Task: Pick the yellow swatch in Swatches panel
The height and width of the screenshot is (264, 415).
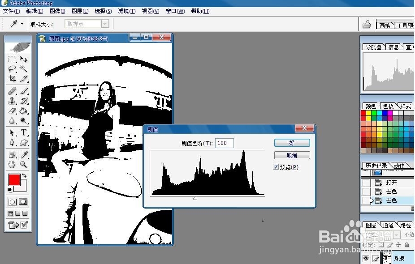Action: (368, 113)
